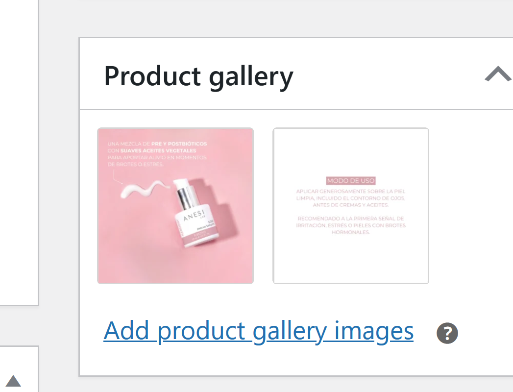Select the pink Anesi serum gallery thumbnail
513x392 pixels.
click(175, 206)
